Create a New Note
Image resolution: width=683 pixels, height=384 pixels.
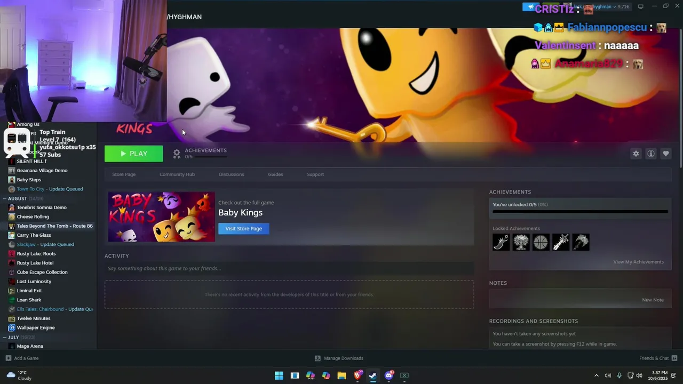point(653,300)
